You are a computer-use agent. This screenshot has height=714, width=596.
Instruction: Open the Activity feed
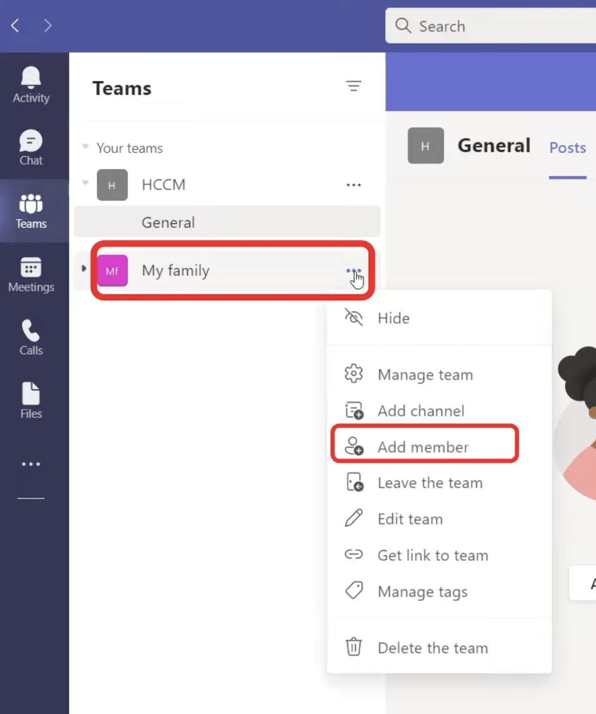tap(31, 85)
